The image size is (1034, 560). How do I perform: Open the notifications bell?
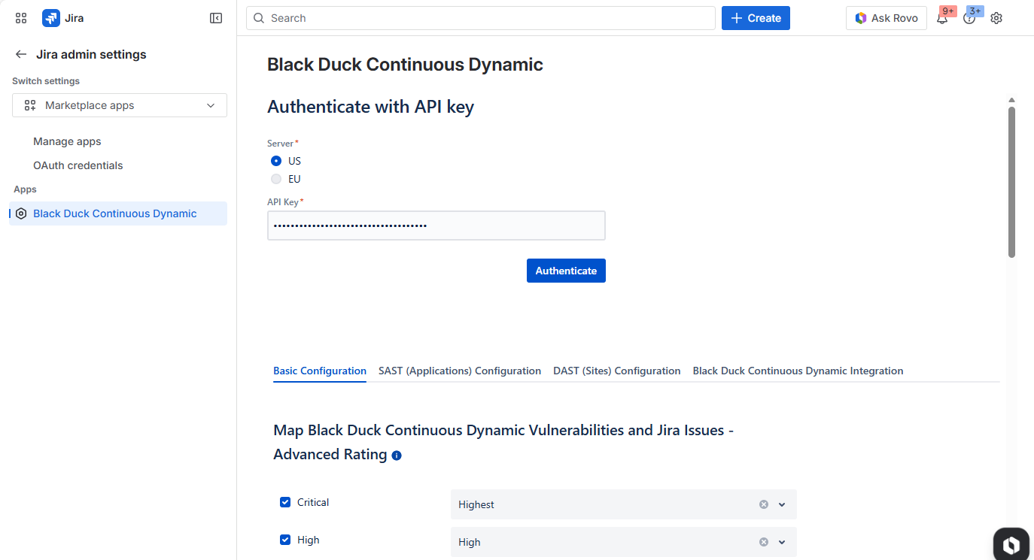[x=943, y=17]
